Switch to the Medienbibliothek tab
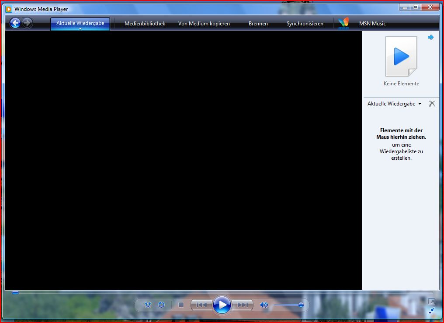Viewport: 444px width, 323px height. (145, 24)
